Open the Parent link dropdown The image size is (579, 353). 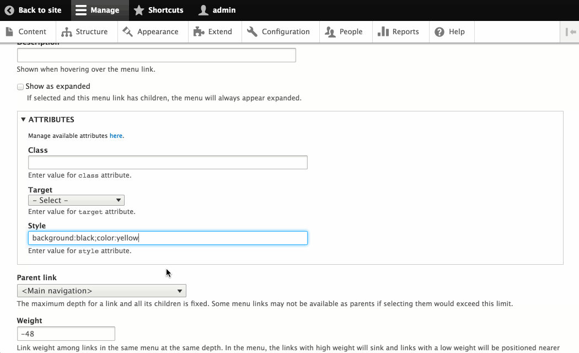(101, 291)
